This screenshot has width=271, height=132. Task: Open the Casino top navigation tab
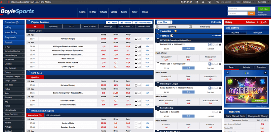click(x=124, y=12)
